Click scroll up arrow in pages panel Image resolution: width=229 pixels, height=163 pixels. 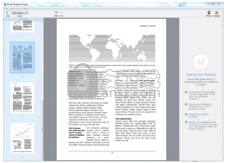coord(42,22)
